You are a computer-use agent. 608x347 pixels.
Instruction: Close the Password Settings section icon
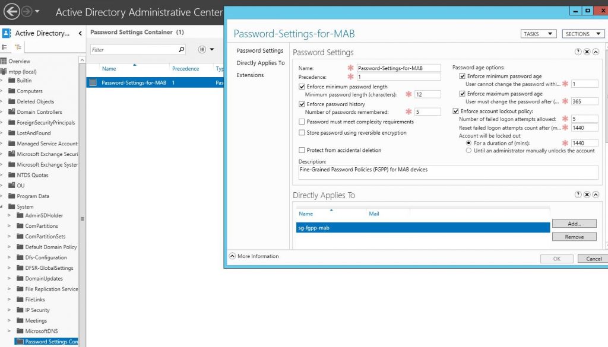coord(587,52)
